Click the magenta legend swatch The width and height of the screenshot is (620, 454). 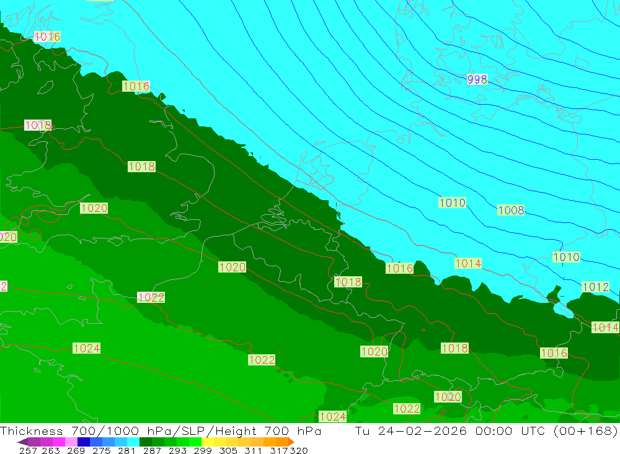tap(59, 442)
